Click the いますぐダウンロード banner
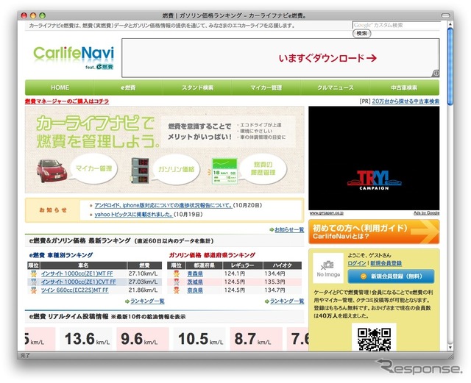 [280, 58]
